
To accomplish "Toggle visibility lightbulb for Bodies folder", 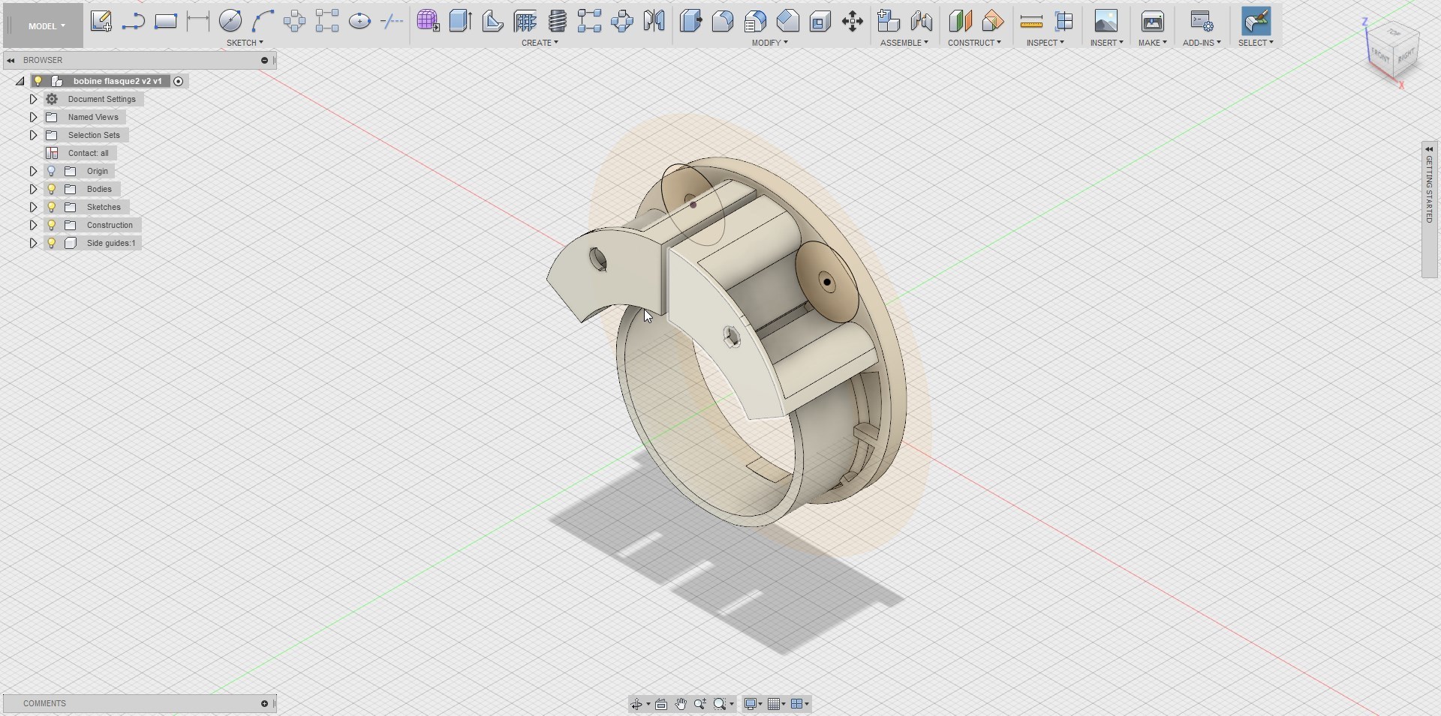I will point(52,189).
